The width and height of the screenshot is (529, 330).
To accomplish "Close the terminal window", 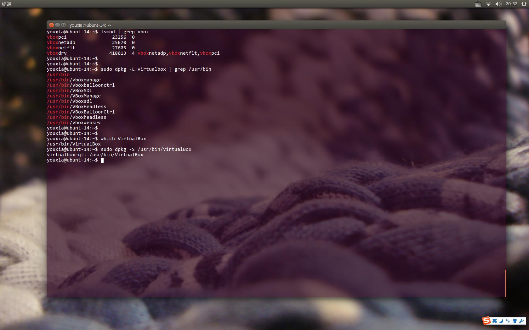I will coord(51,25).
